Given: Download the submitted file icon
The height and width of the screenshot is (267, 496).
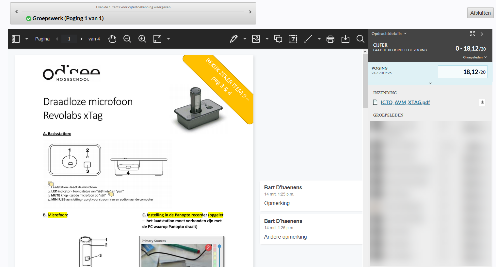Looking at the screenshot, I should (x=482, y=102).
